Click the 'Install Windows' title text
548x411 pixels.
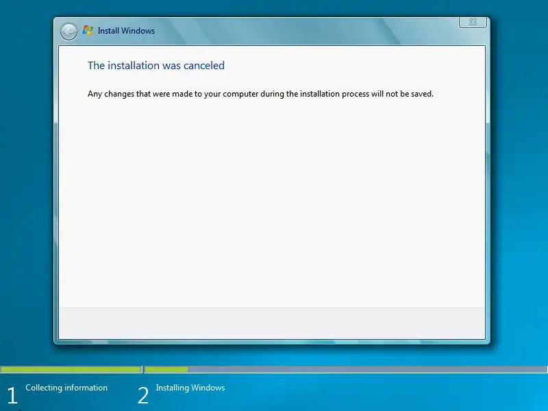point(126,31)
